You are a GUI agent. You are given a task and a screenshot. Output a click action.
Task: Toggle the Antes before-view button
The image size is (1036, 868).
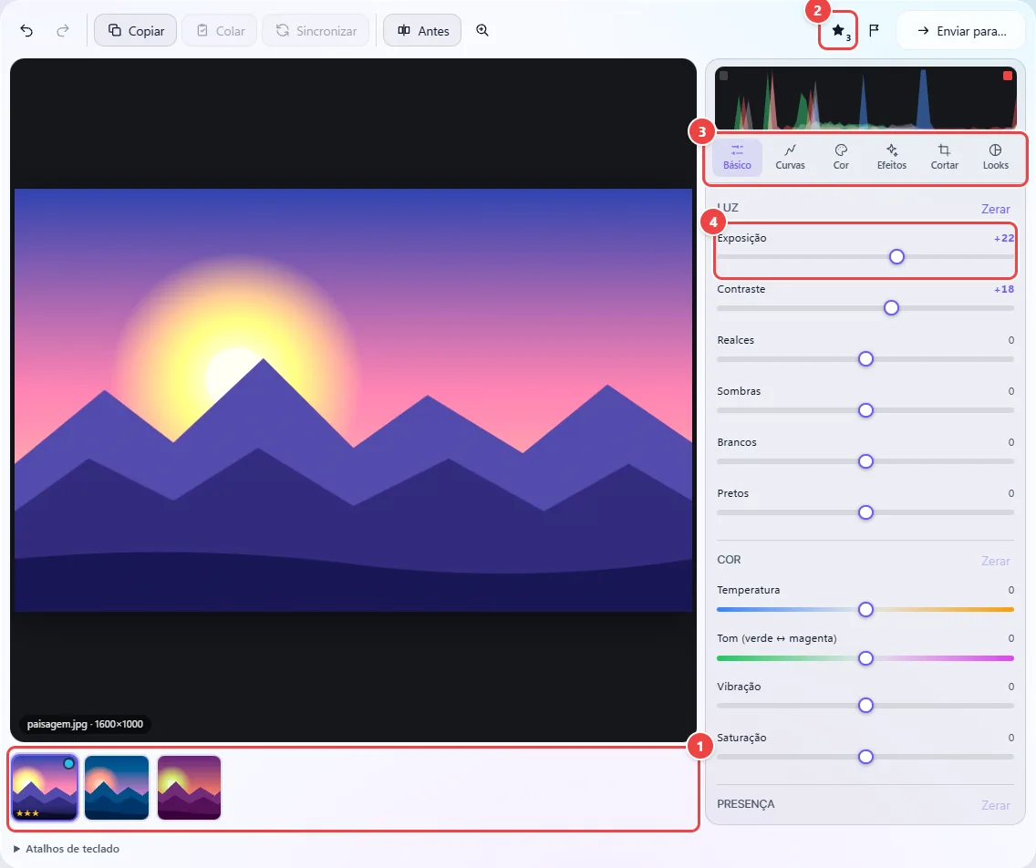click(x=422, y=30)
